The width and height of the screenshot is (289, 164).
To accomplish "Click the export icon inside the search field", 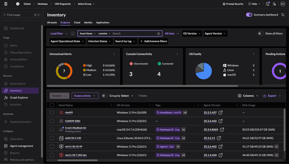I will click(x=159, y=34).
